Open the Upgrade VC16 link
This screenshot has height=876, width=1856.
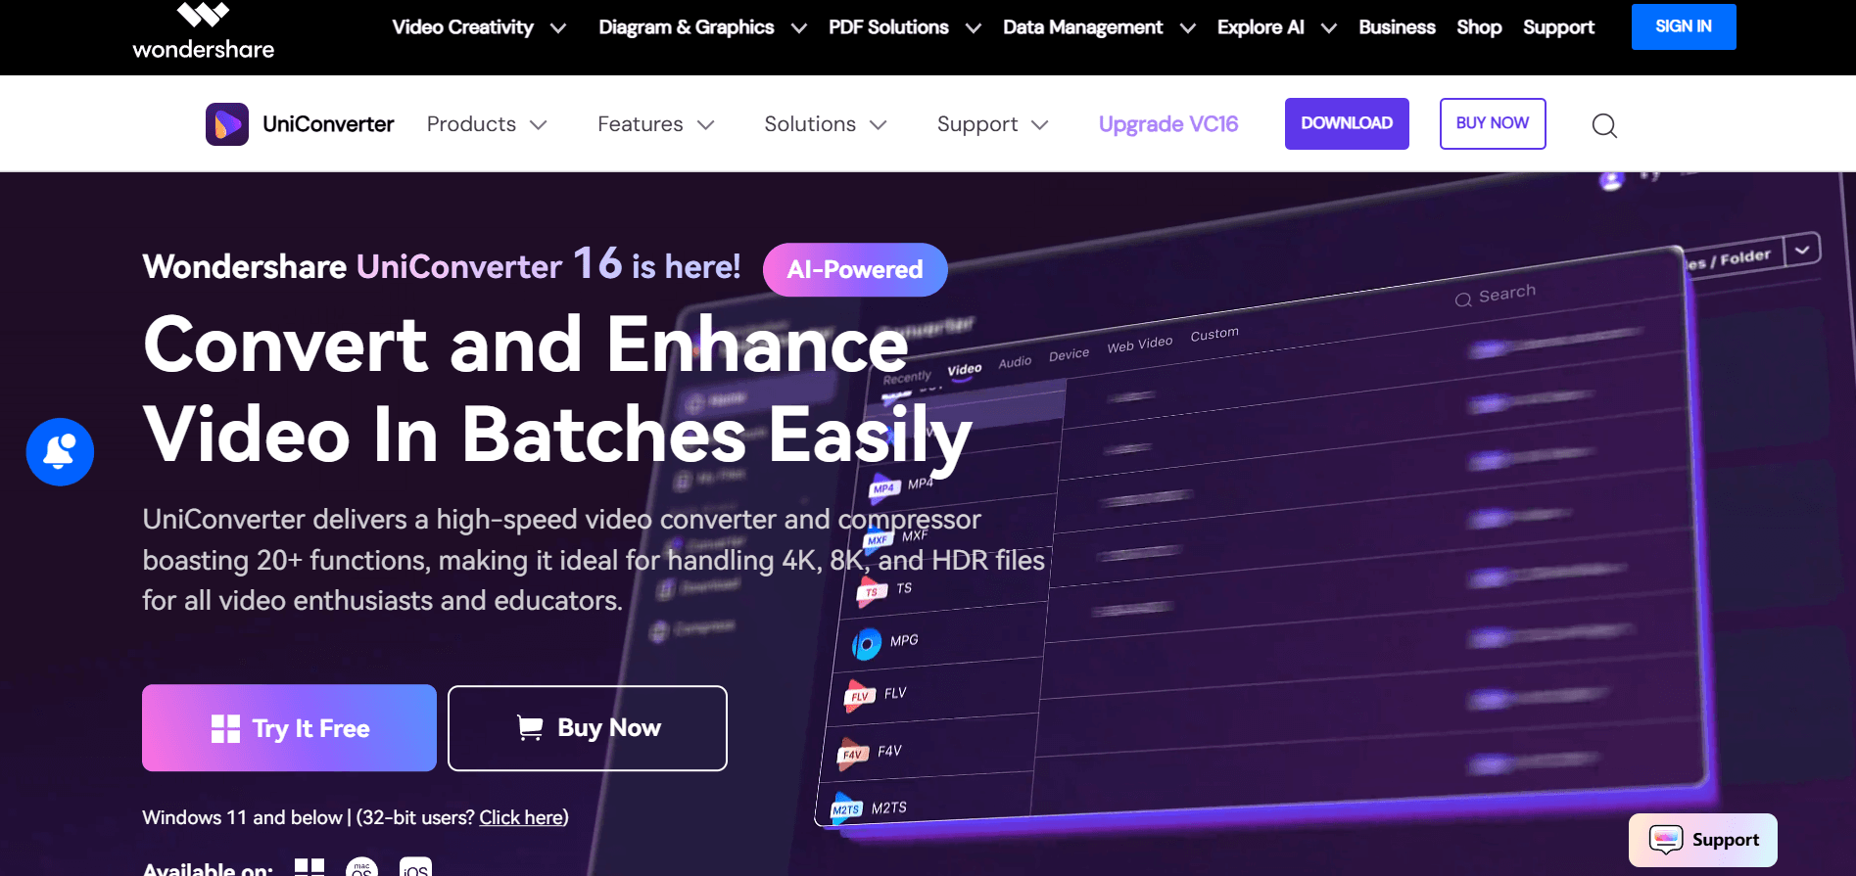click(1168, 124)
